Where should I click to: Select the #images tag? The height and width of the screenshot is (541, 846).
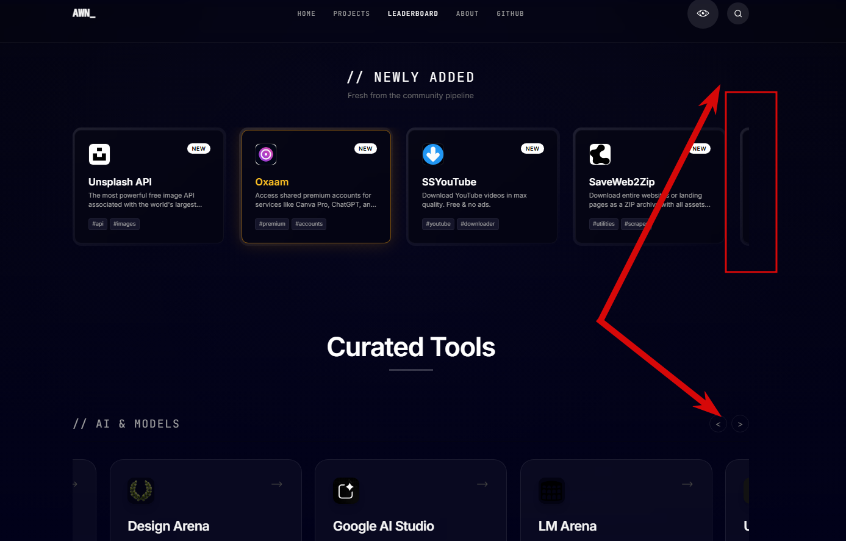tap(124, 224)
